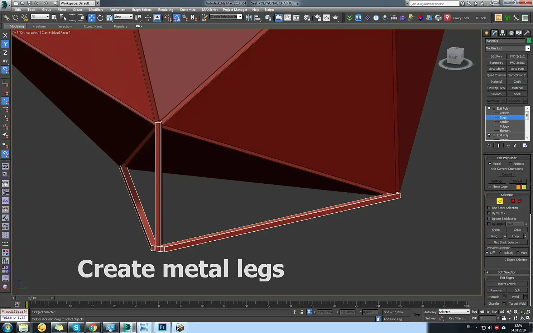Select the Animate radio button

(510, 164)
